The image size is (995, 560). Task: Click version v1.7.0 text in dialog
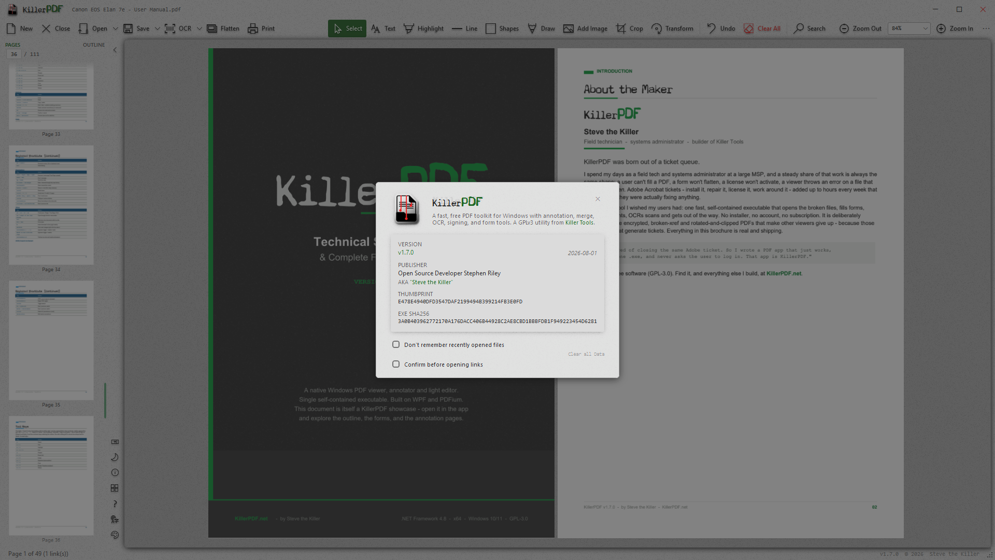pyautogui.click(x=406, y=253)
